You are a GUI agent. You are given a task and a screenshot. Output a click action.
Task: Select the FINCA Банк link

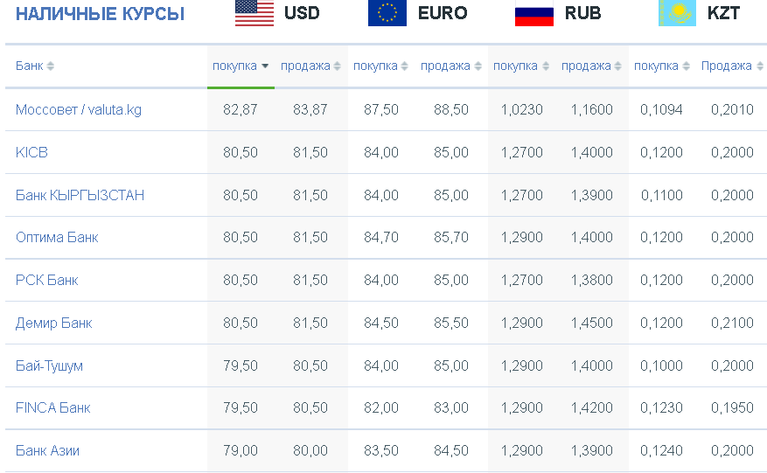click(52, 407)
